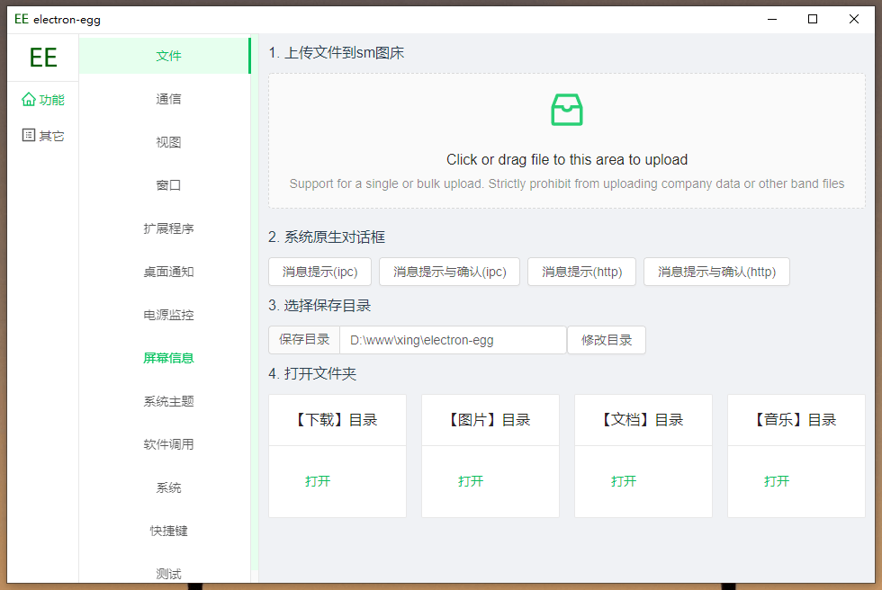The height and width of the screenshot is (590, 882).
Task: Click the 修改目录 button
Action: (606, 340)
